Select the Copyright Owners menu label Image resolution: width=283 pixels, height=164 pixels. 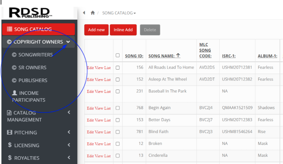(x=38, y=42)
